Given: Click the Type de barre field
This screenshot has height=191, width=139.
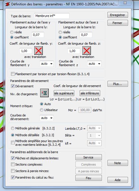Looking at the screenshot, I should pos(52,16).
